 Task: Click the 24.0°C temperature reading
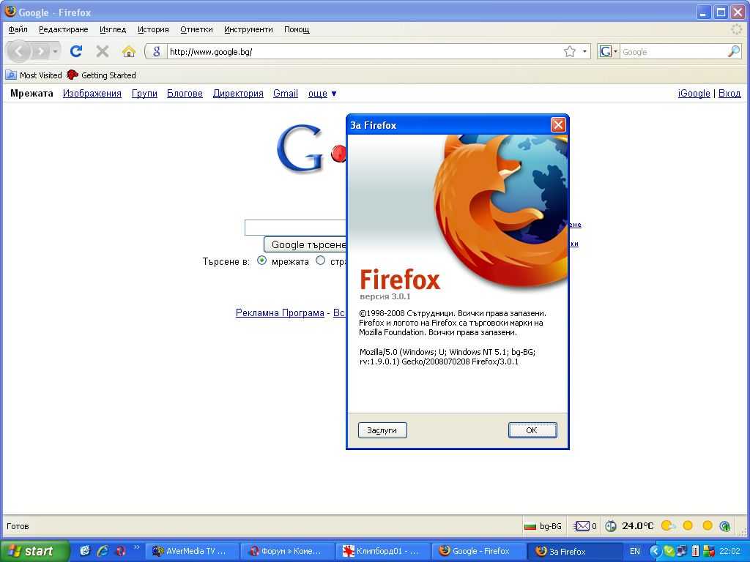(638, 525)
